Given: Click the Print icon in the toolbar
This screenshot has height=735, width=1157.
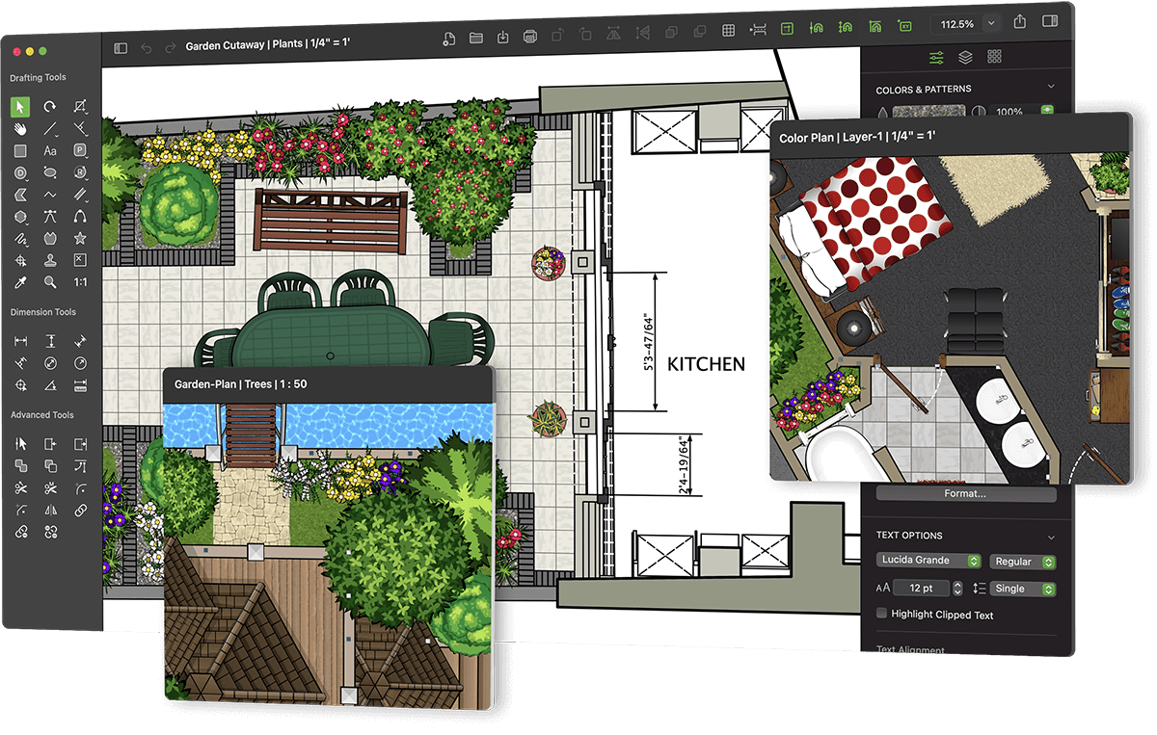Looking at the screenshot, I should (x=529, y=38).
